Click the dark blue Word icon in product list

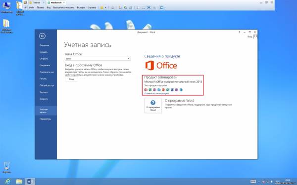point(172,90)
